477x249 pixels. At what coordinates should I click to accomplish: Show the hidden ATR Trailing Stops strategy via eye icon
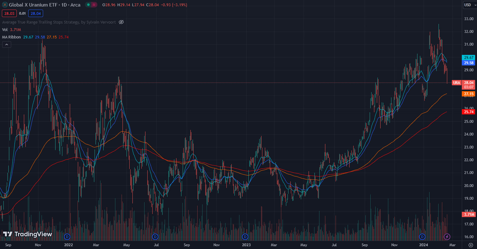[x=121, y=22]
